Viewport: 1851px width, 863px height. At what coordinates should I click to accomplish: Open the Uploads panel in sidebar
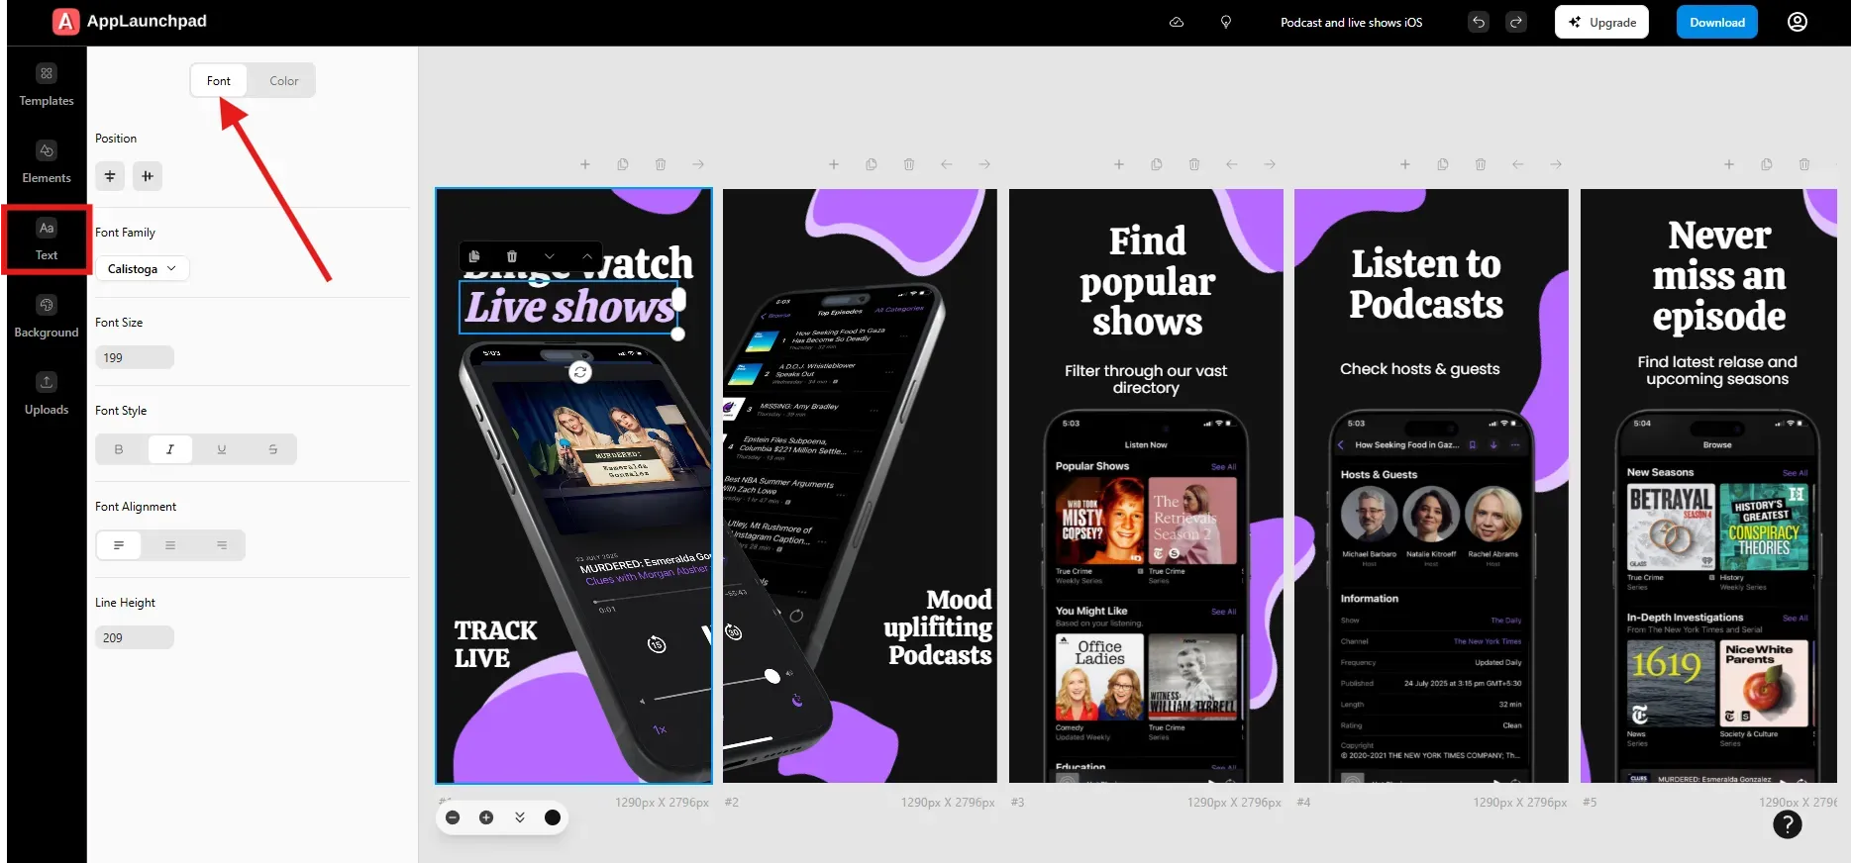coord(46,394)
